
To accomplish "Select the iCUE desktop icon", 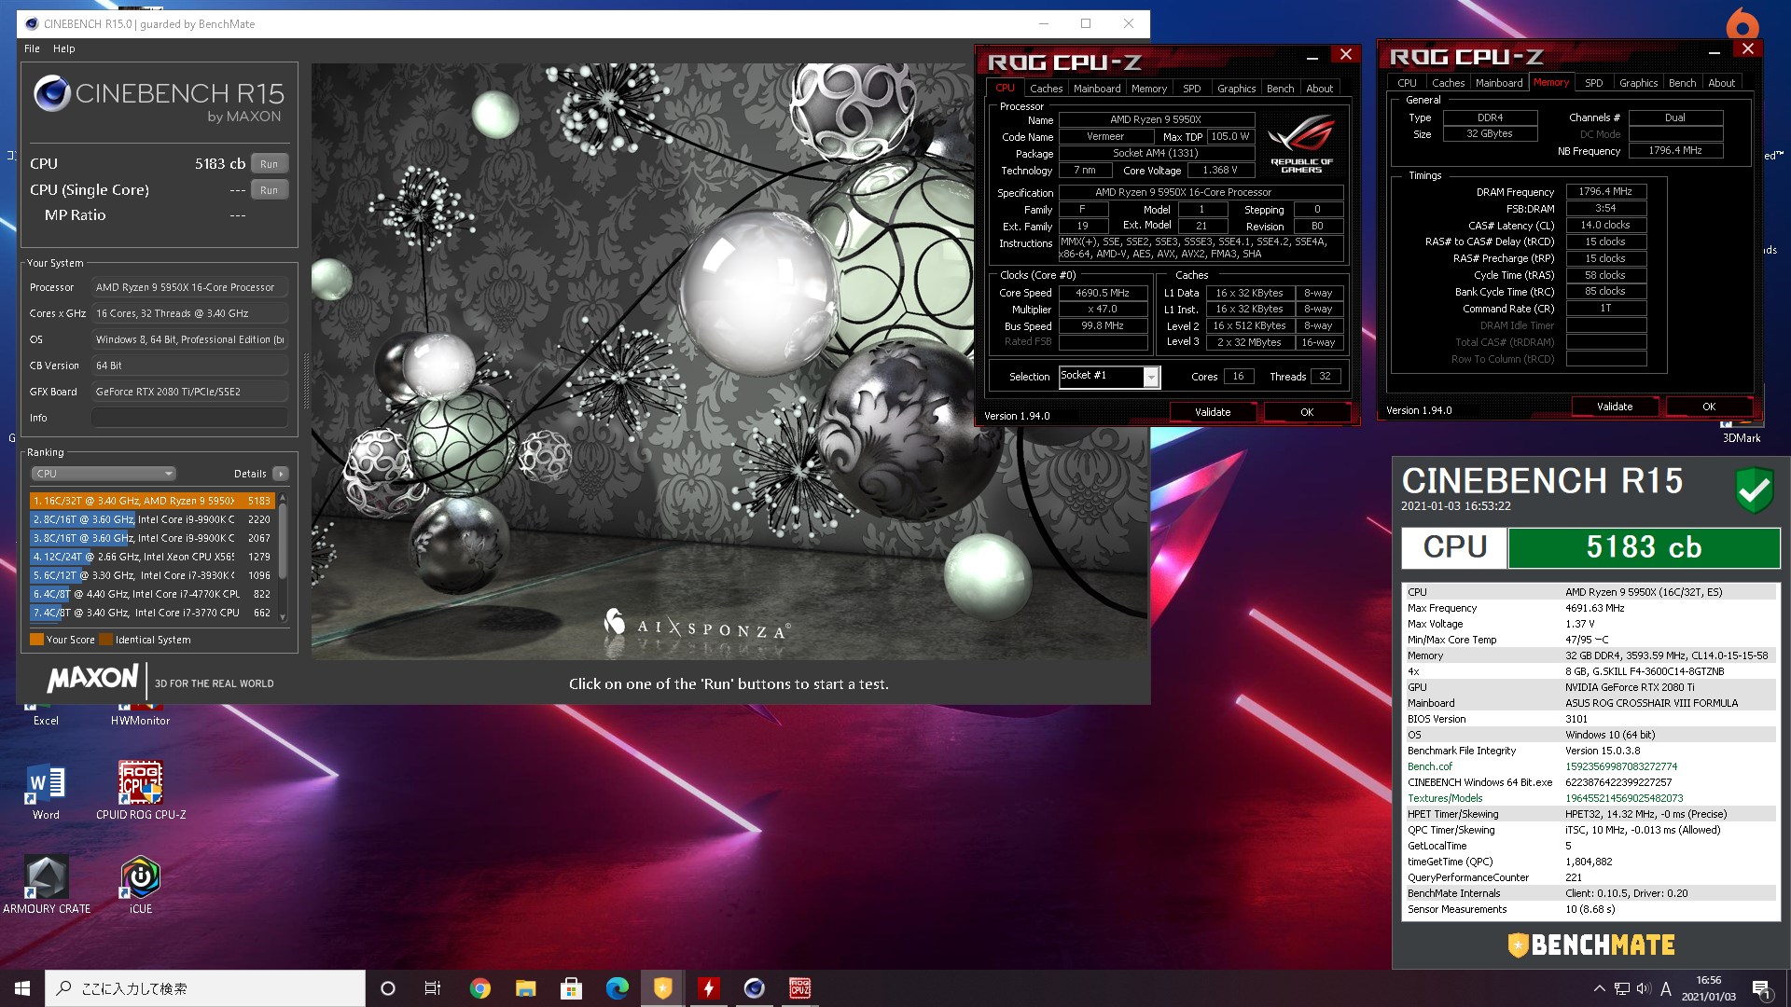I will 141,884.
